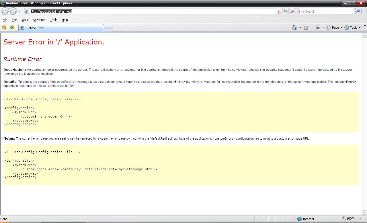Open Favorites Center star icon

click(4, 28)
